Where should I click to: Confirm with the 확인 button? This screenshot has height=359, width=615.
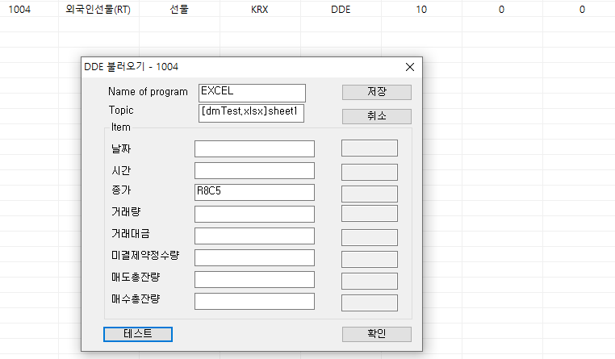tap(377, 334)
